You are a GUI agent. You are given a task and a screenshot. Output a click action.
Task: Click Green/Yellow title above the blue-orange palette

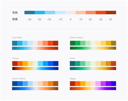[19, 79]
